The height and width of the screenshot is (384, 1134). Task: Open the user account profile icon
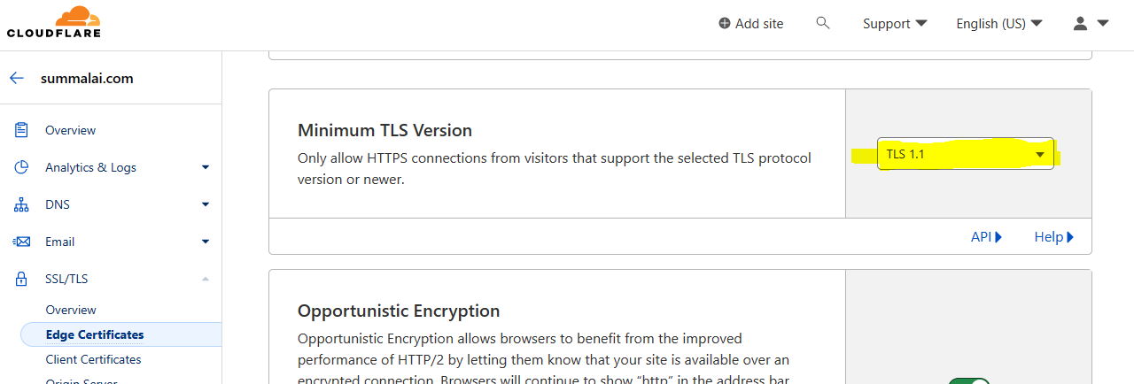pos(1091,24)
